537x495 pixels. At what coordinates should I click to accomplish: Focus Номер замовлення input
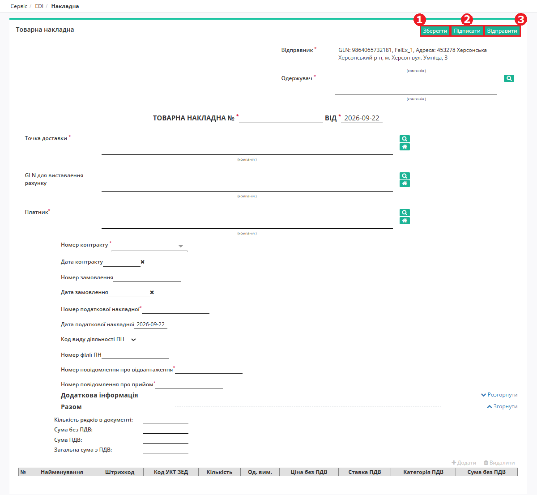pyautogui.click(x=147, y=277)
